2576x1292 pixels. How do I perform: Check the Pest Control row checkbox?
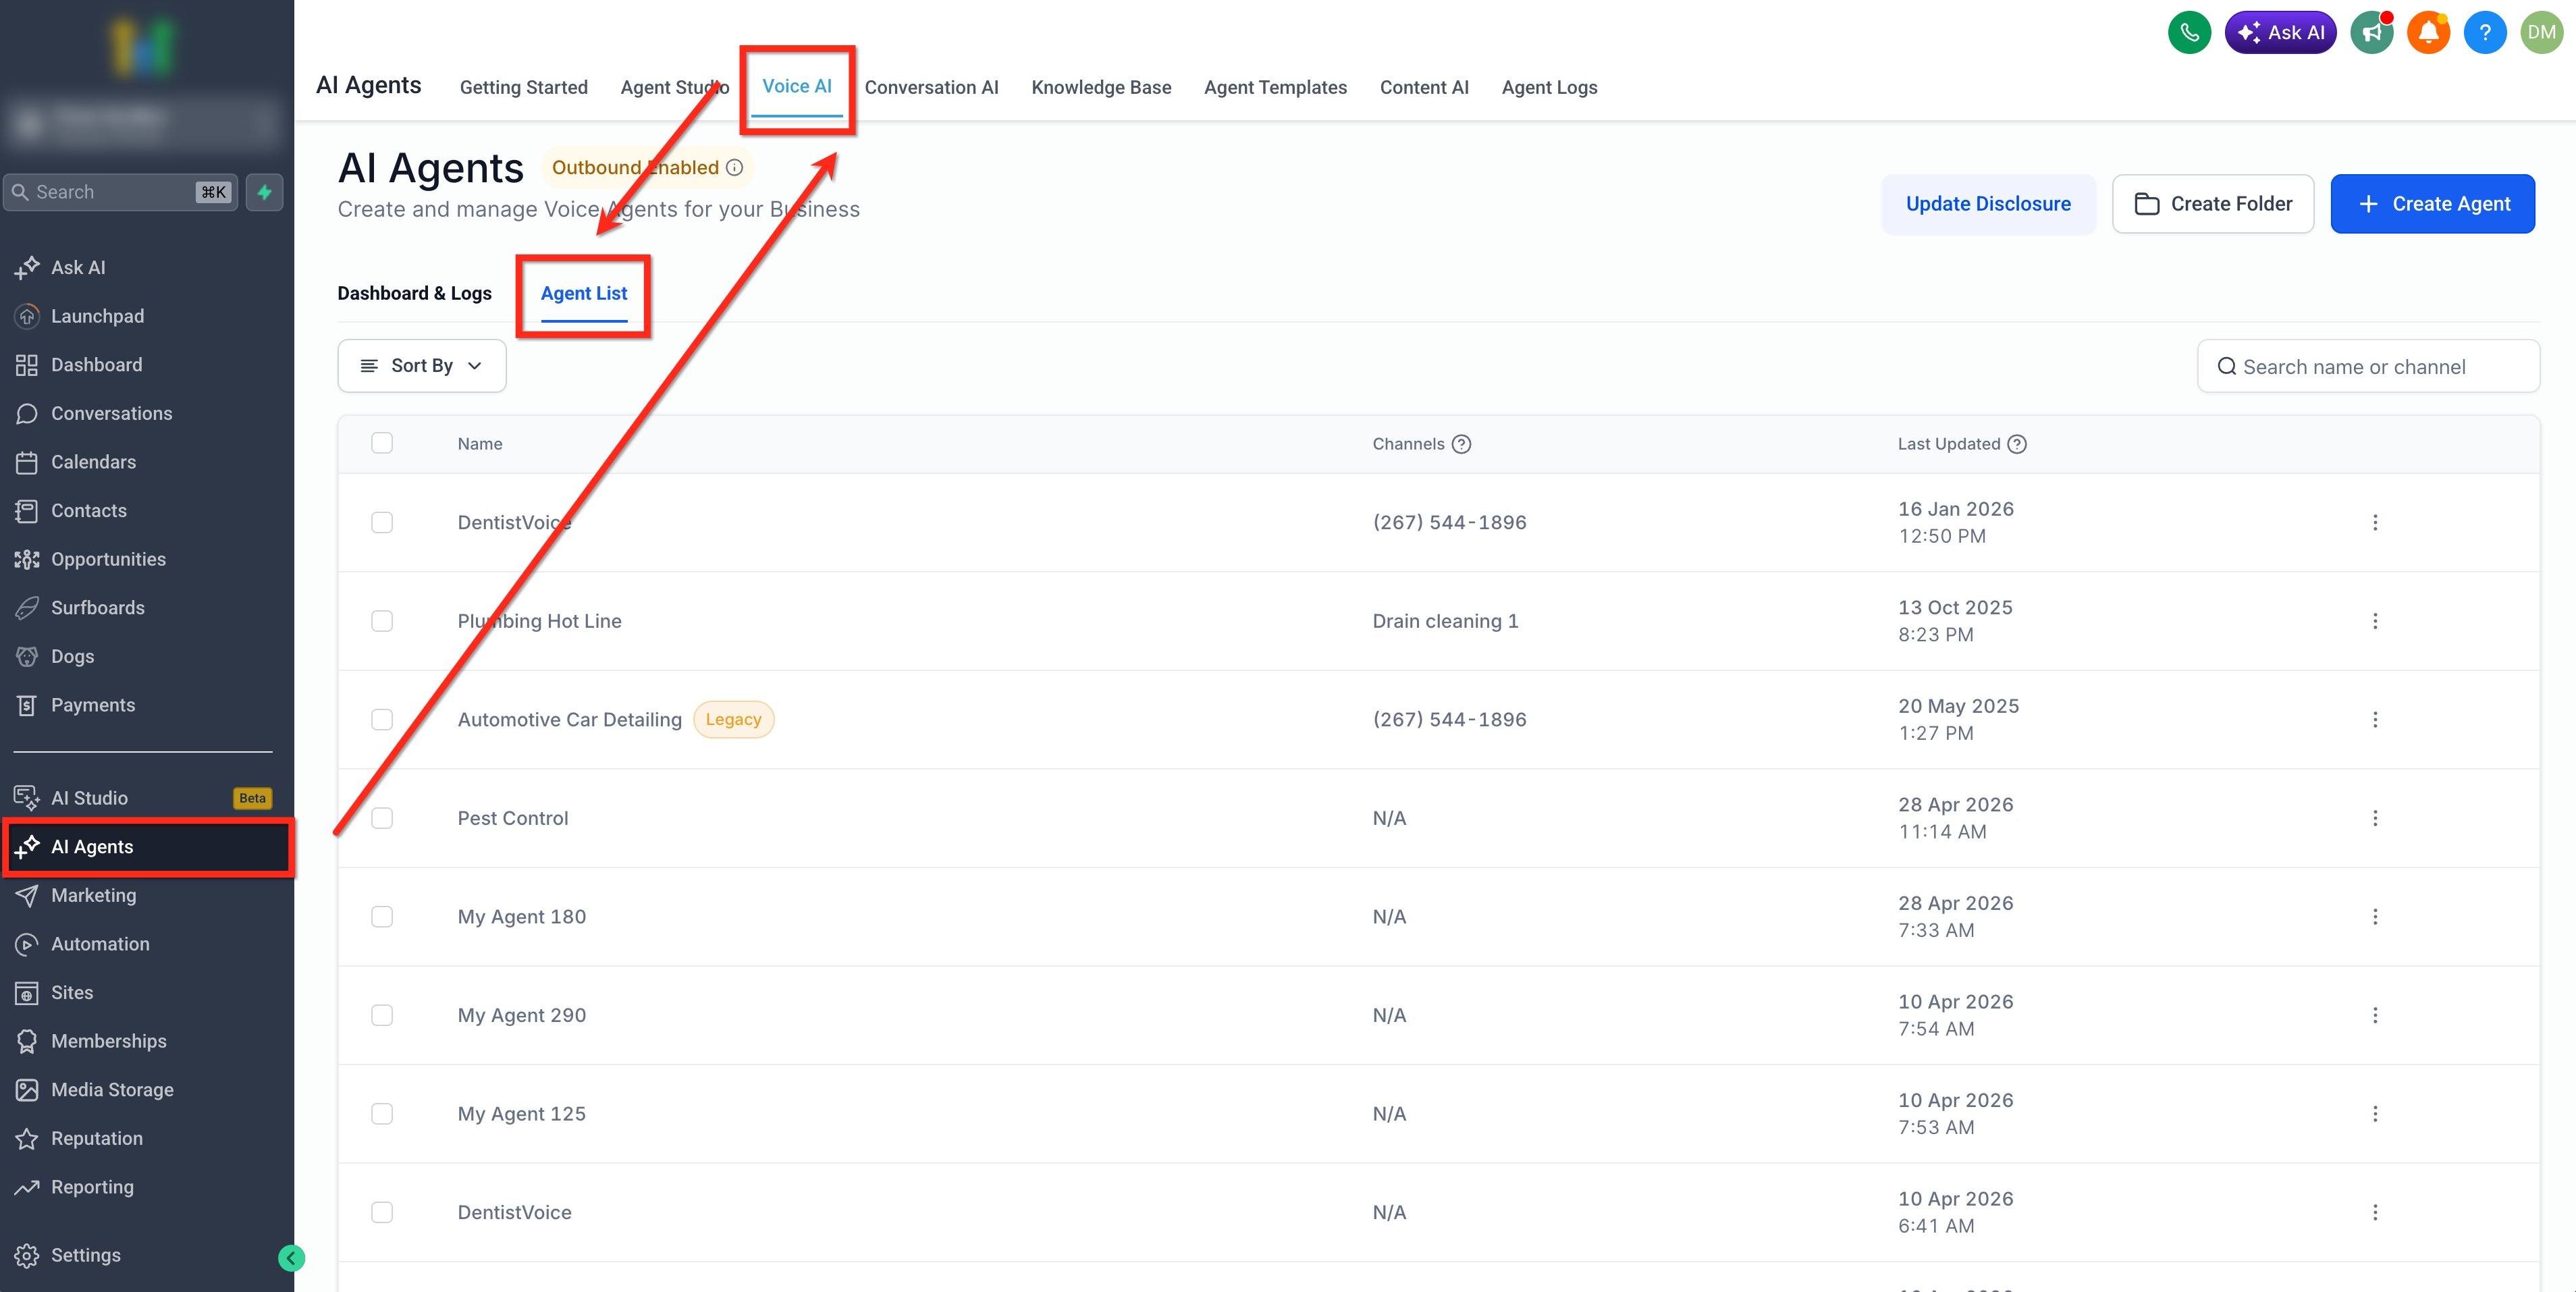382,818
